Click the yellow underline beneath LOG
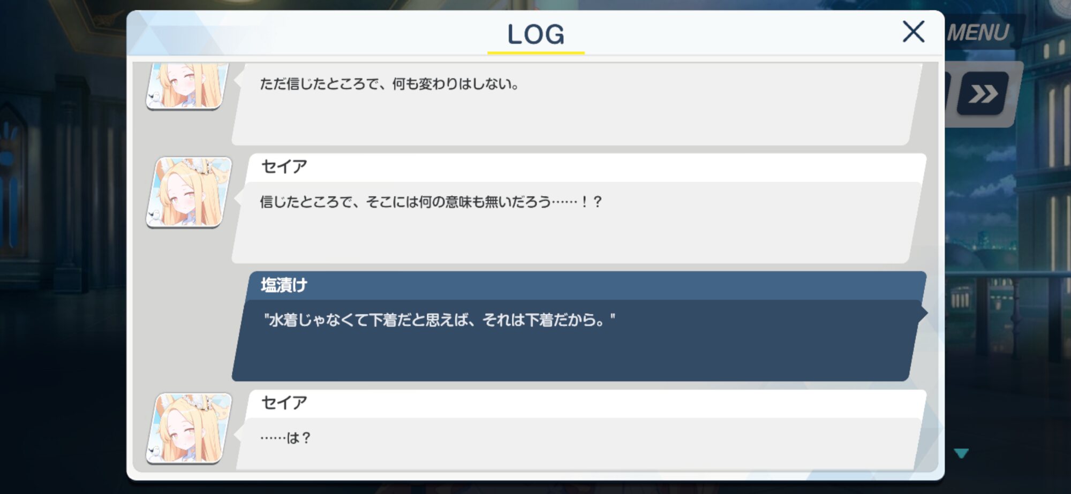1071x494 pixels. [x=535, y=52]
